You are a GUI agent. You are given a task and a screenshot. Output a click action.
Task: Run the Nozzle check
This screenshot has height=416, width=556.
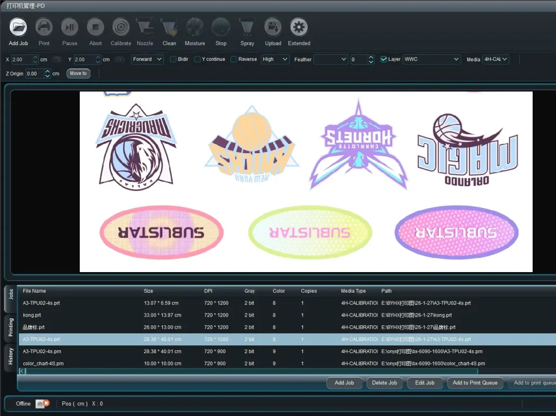[x=144, y=27]
